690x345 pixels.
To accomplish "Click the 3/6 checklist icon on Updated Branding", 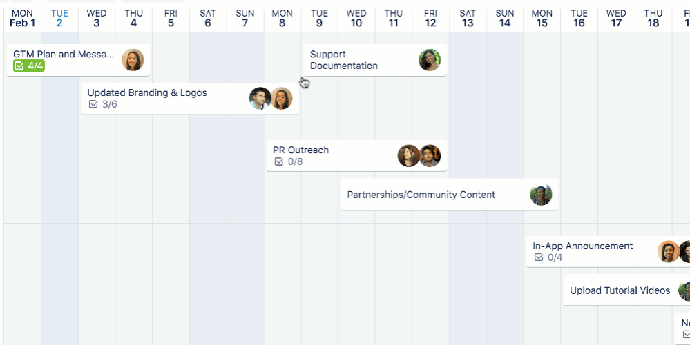I will [x=93, y=105].
